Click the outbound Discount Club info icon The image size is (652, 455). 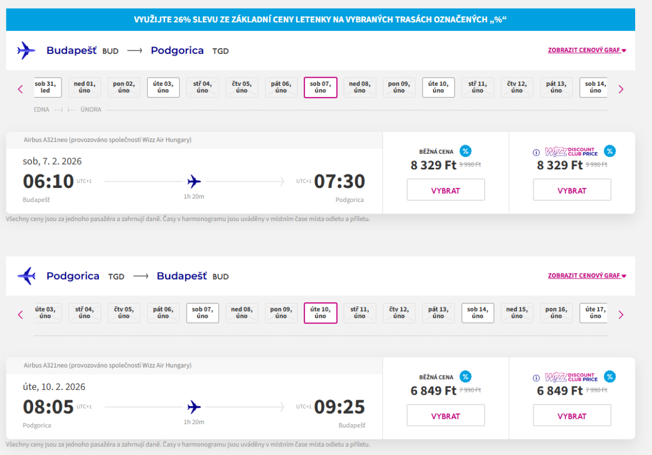tap(536, 153)
